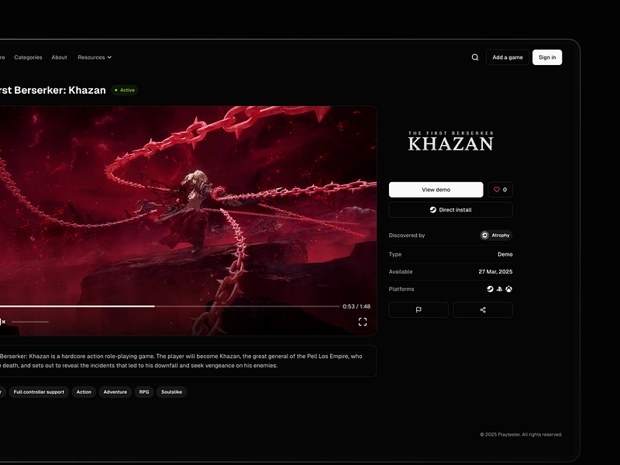The width and height of the screenshot is (620, 465).
Task: Click the Khazan game logo image
Action: 451,141
